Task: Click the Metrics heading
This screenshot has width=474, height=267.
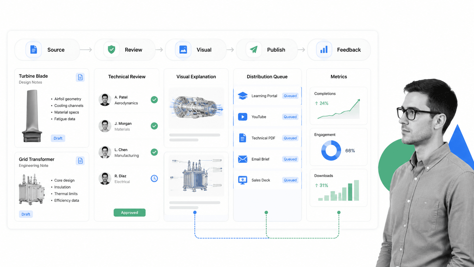Action: (339, 77)
